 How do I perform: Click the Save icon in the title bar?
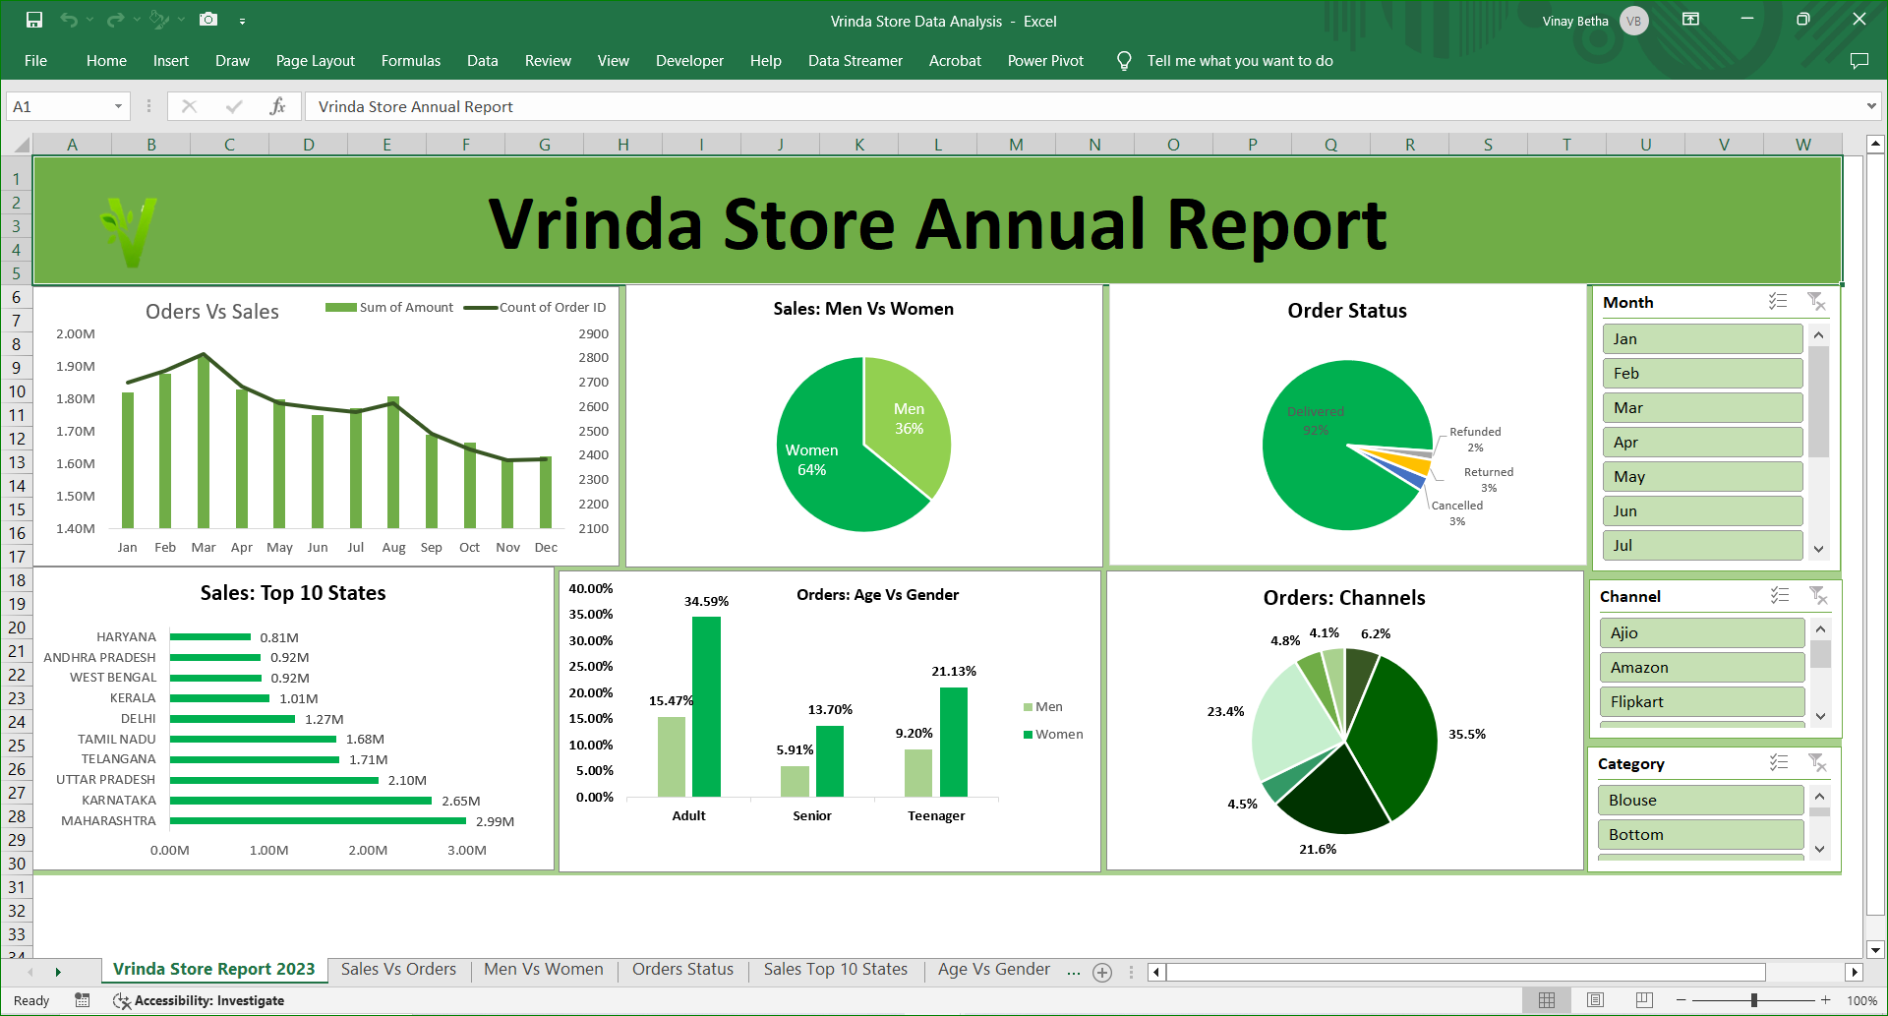click(34, 20)
